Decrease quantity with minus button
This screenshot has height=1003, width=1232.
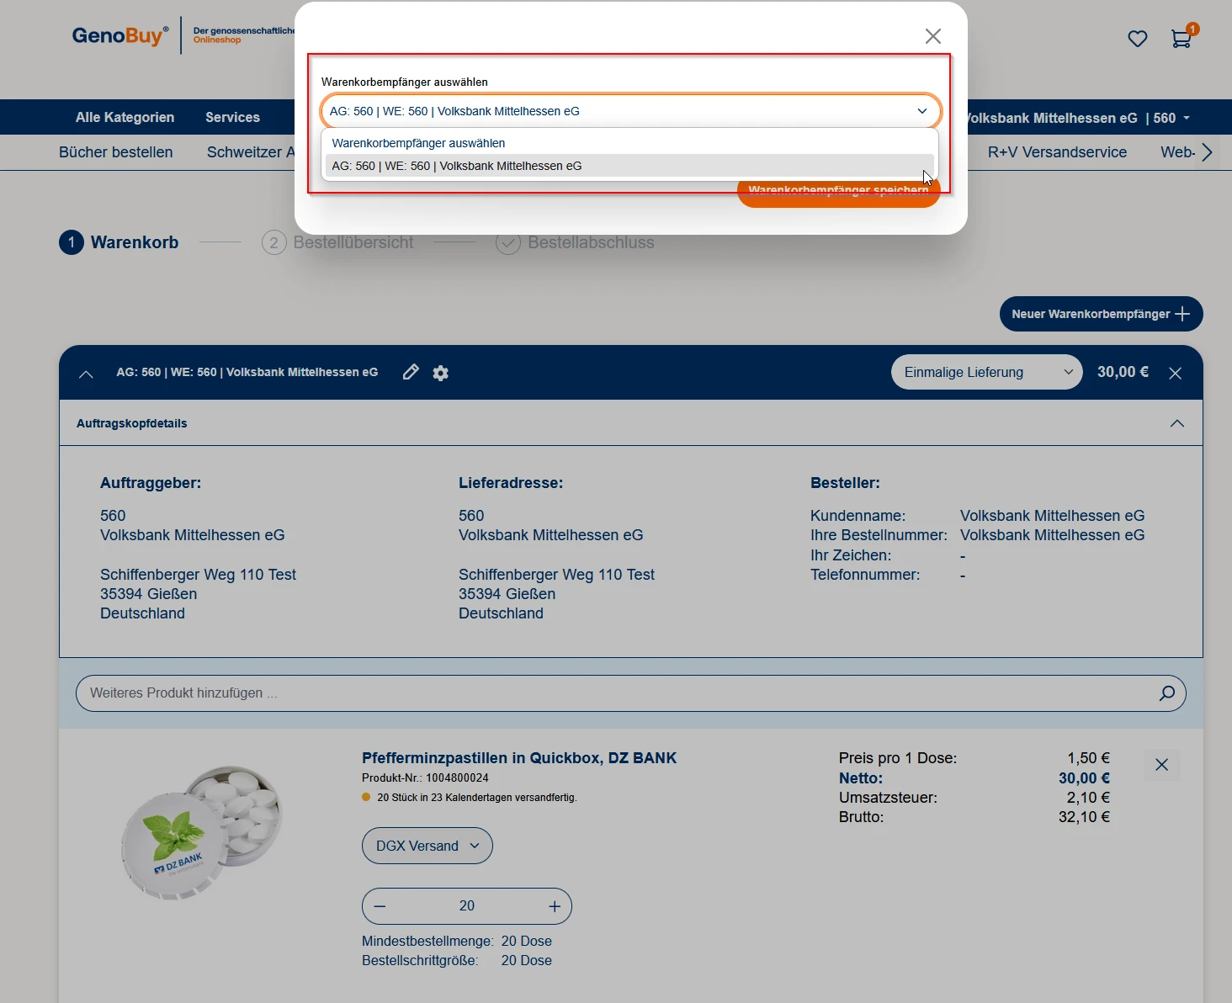380,906
